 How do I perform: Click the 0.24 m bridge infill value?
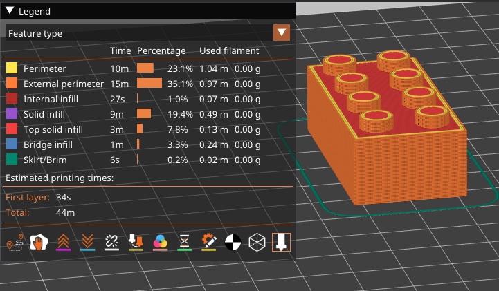coord(214,145)
